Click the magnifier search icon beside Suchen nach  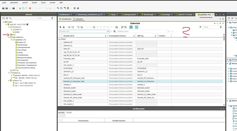tap(115, 32)
